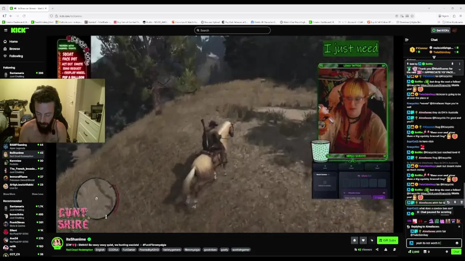Image resolution: width=465 pixels, height=261 pixels.
Task: Cancel replying to Aimsfaces
Action: [x=459, y=227]
